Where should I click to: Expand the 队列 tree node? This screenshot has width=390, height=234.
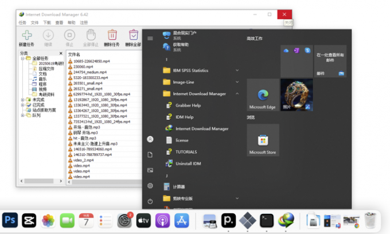click(x=22, y=115)
